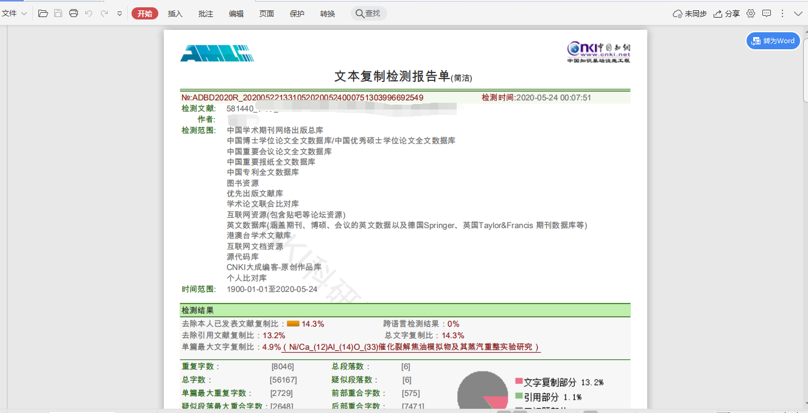Click the pie chart in the report
This screenshot has height=413, width=808.
click(482, 390)
